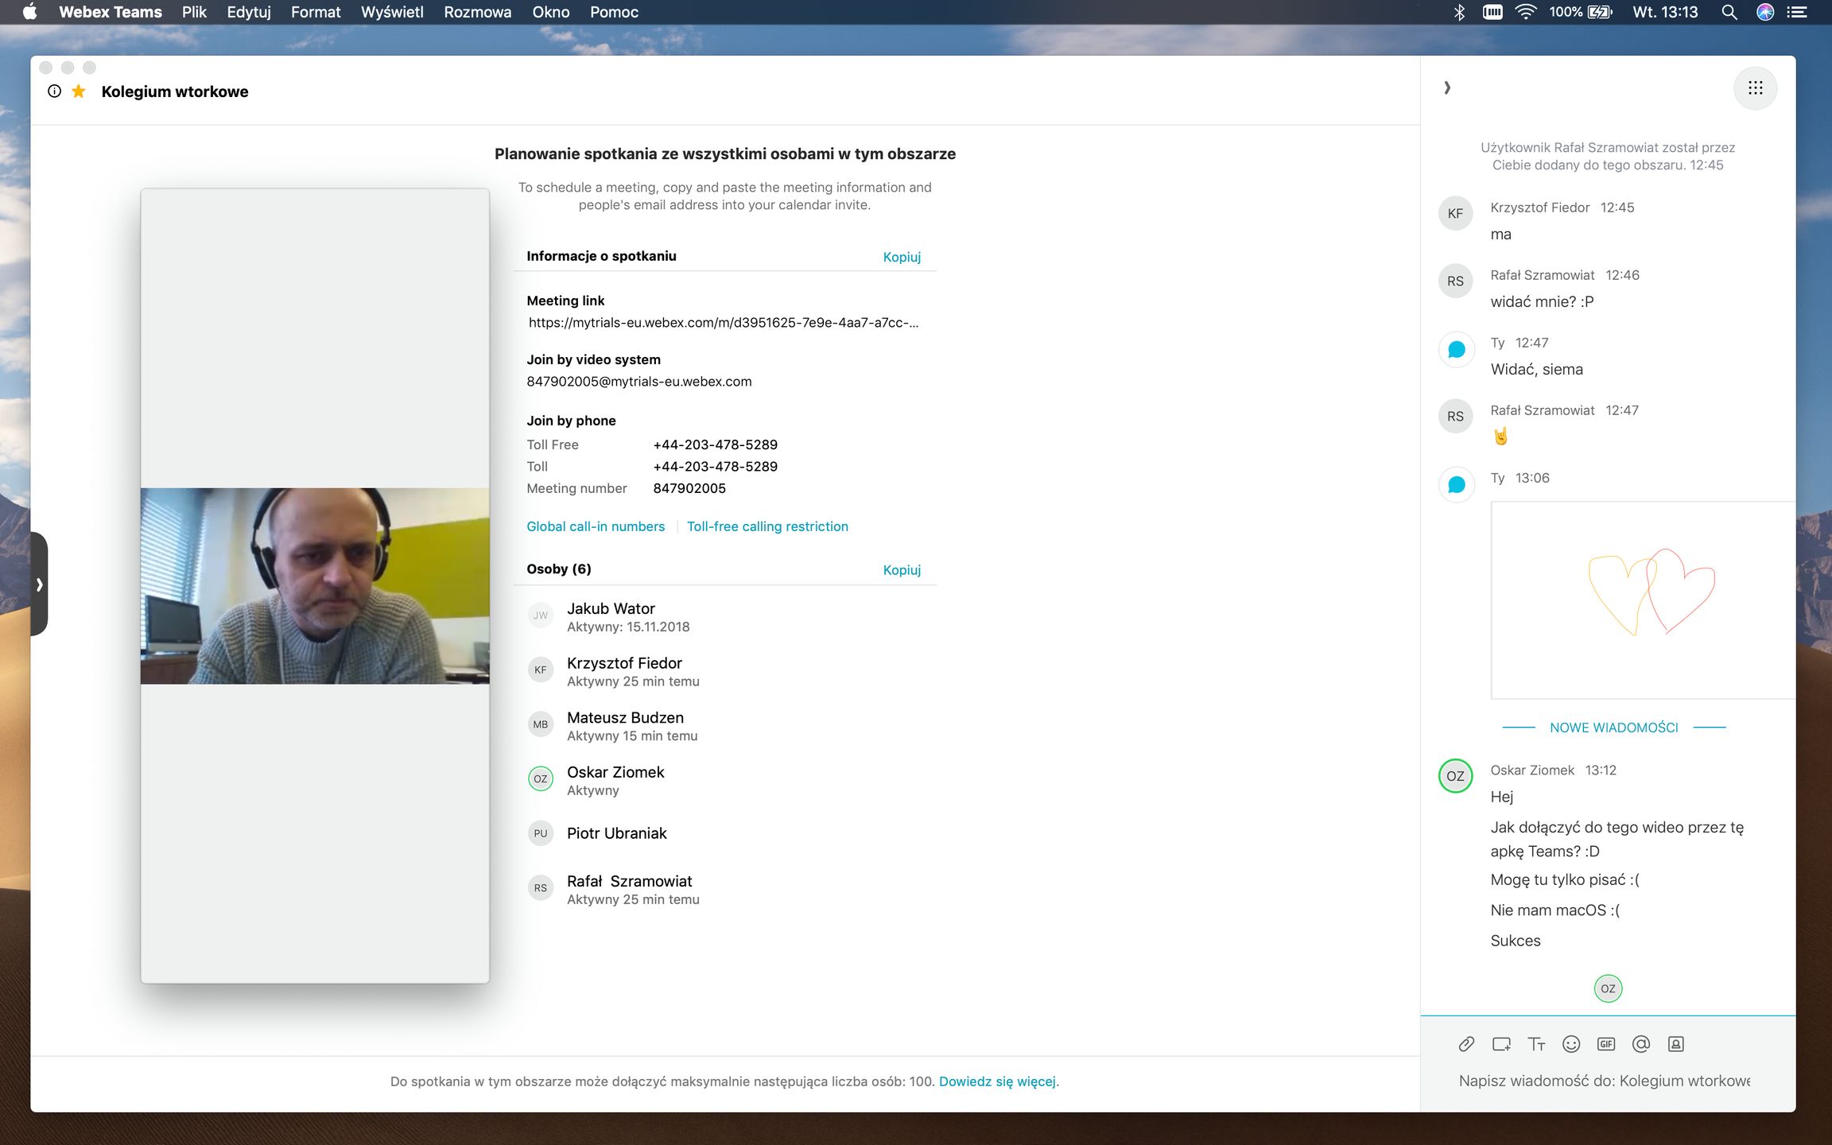Open the Global call-in numbers link
Image resolution: width=1832 pixels, height=1145 pixels.
click(x=595, y=526)
